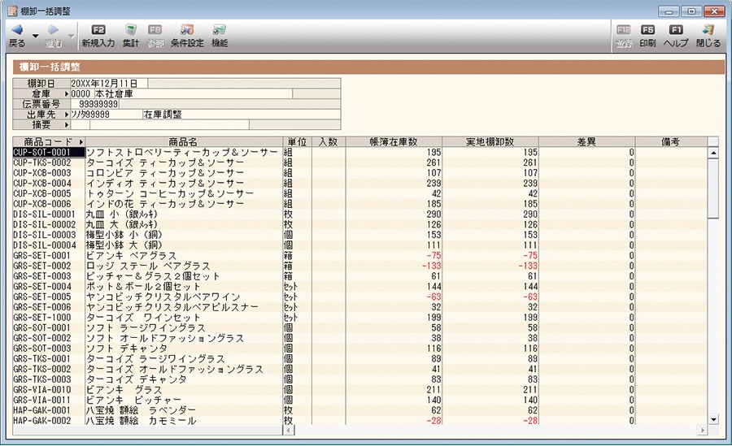The width and height of the screenshot is (732, 446).
Task: Click horizontal scrollbar left arrow
Action: tap(289, 430)
